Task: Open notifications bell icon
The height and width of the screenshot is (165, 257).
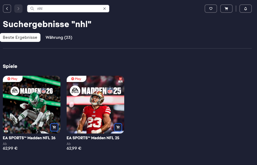Action: 246,9
